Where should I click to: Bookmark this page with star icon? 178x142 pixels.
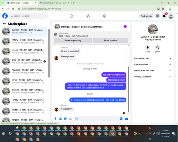[x=163, y=9]
